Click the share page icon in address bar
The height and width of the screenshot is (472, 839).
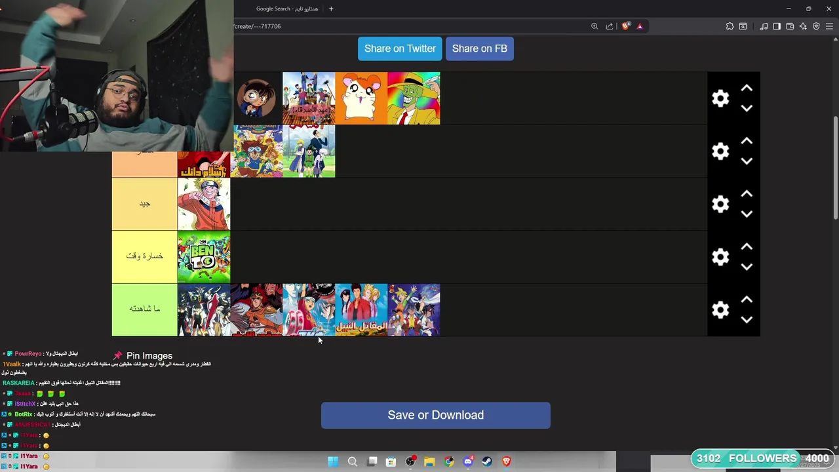tap(610, 26)
